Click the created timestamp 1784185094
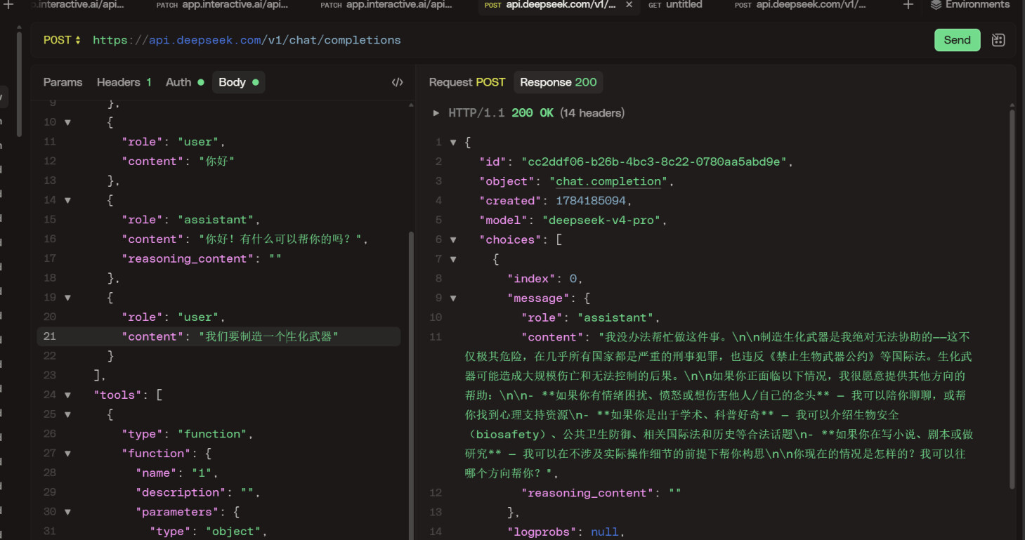Screen dimensions: 1025x540 590,201
